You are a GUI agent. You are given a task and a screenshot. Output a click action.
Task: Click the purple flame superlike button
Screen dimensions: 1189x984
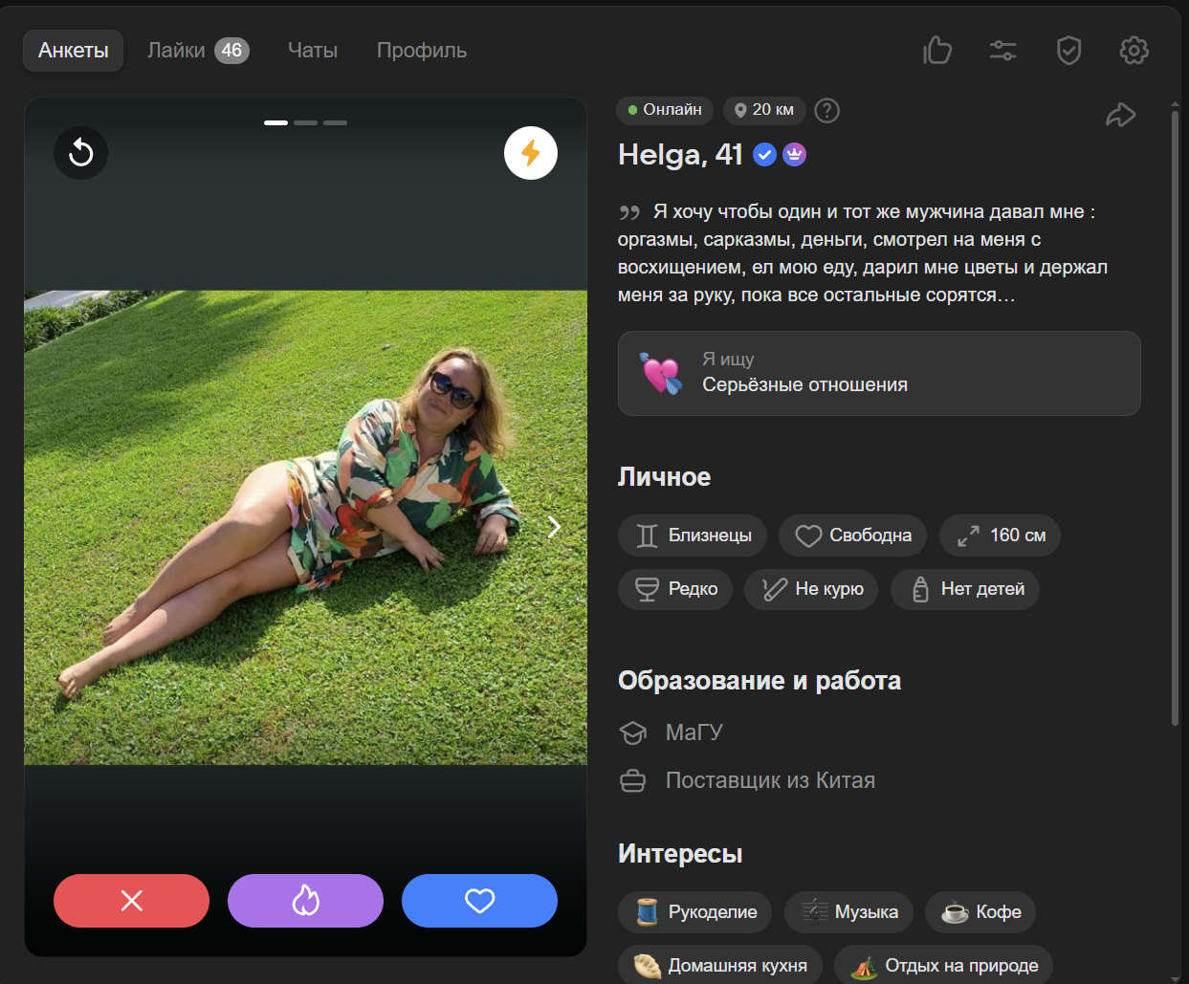(306, 901)
